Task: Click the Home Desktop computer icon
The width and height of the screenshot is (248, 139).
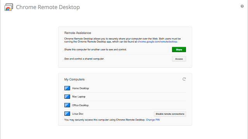Action: pyautogui.click(x=67, y=88)
